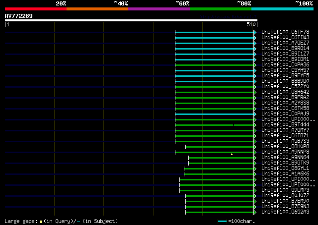The height and width of the screenshot is (225, 318).
Task: Open hit UniRef100_A9NN64
Action: (x=285, y=158)
